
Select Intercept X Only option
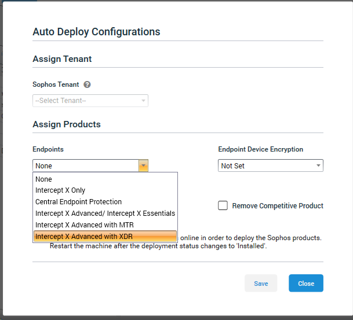[105, 190]
